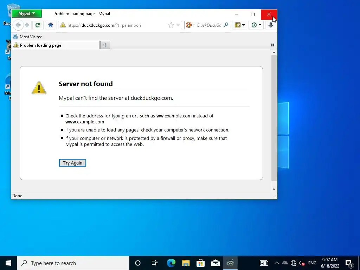
Task: Click the DuckDuckGo search input box
Action: point(209,25)
